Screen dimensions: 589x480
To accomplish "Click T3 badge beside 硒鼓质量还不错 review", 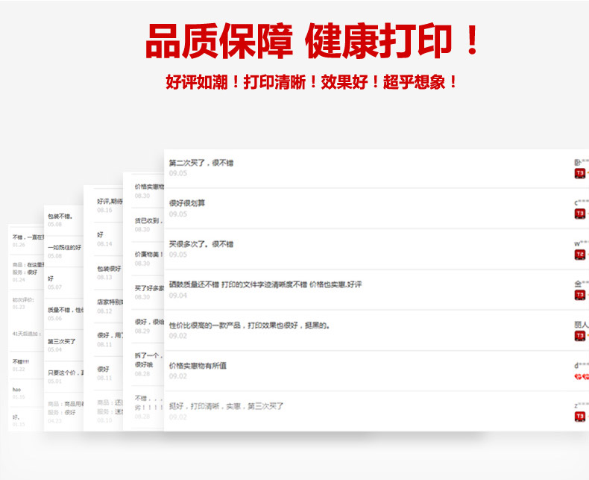I will click(x=579, y=295).
